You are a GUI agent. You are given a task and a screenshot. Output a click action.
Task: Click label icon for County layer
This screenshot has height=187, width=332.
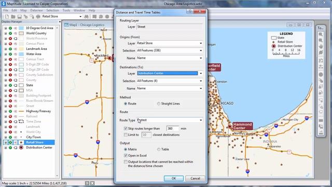(16, 80)
